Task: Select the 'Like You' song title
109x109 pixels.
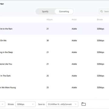Action: (6, 64)
